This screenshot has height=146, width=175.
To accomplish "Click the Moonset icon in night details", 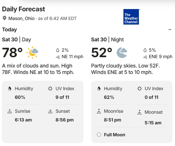I will click(140, 112).
